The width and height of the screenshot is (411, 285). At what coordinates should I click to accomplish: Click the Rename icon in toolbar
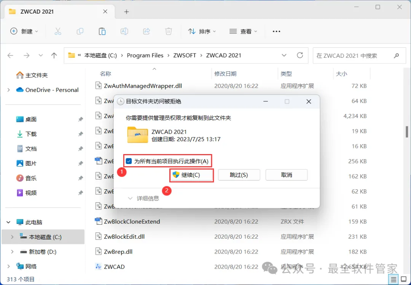coord(124,31)
